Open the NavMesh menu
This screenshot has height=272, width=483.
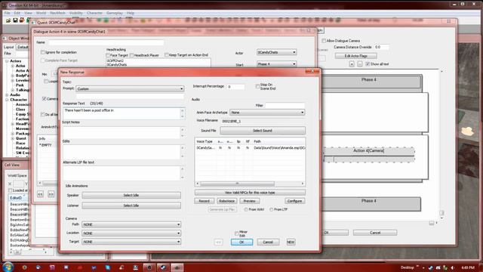pos(57,13)
